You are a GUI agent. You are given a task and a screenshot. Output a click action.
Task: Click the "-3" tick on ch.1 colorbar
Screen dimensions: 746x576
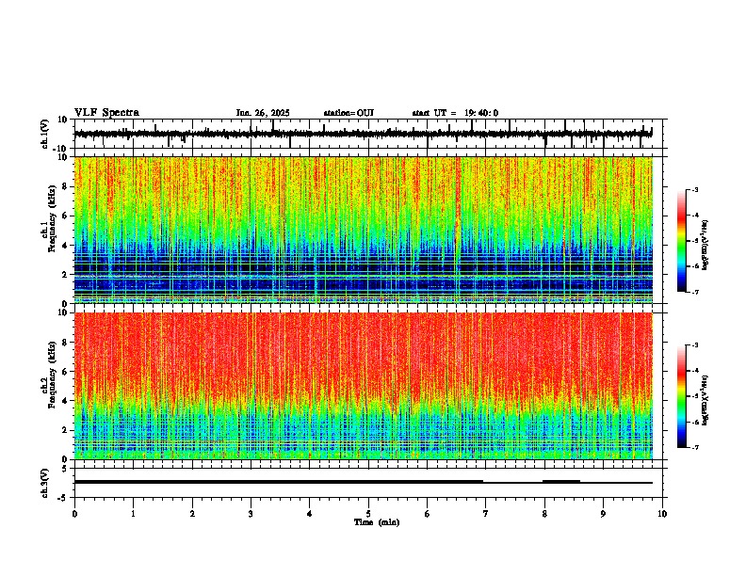click(695, 189)
